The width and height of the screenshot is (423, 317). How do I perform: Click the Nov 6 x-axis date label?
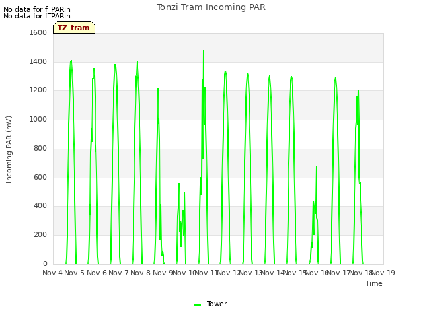pos(96,273)
